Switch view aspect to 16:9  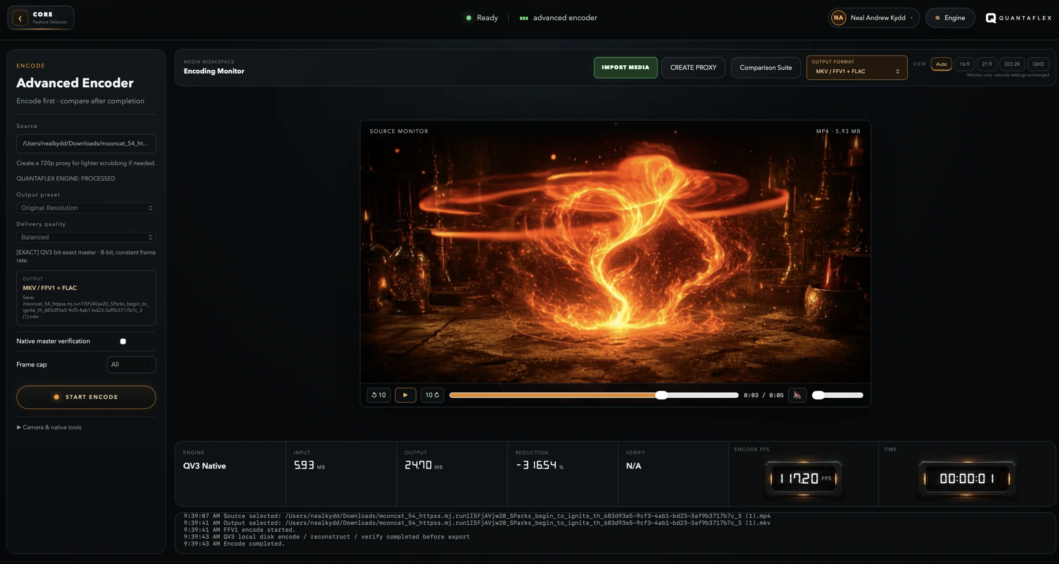pyautogui.click(x=965, y=64)
